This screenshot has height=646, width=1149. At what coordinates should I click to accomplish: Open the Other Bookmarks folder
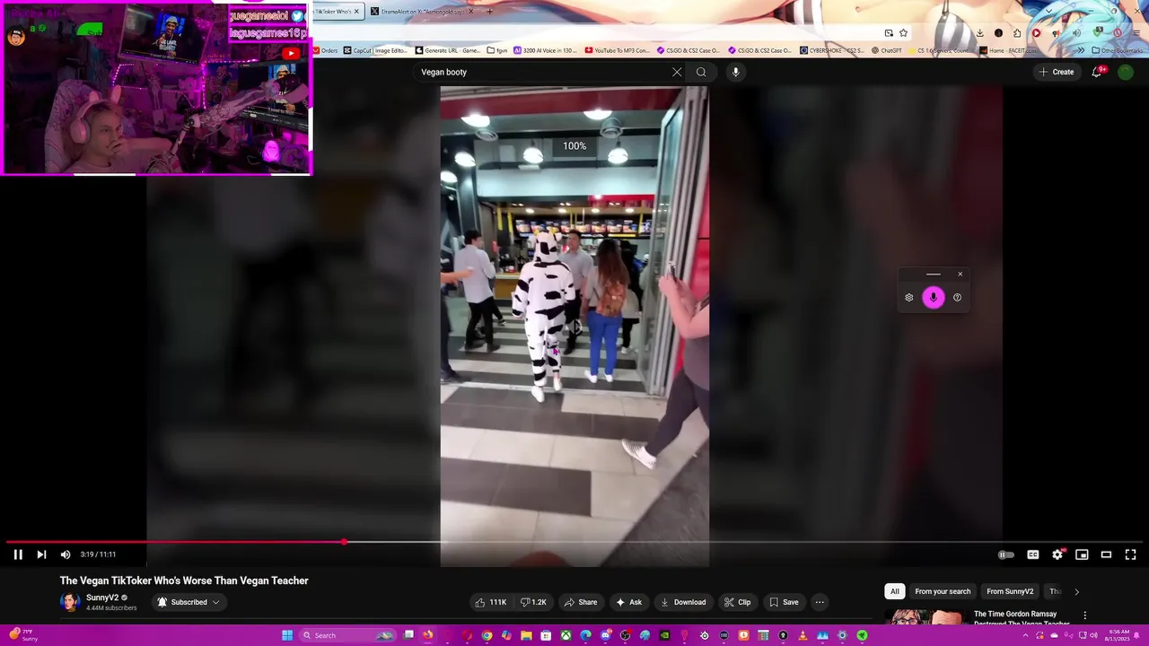pyautogui.click(x=1116, y=50)
